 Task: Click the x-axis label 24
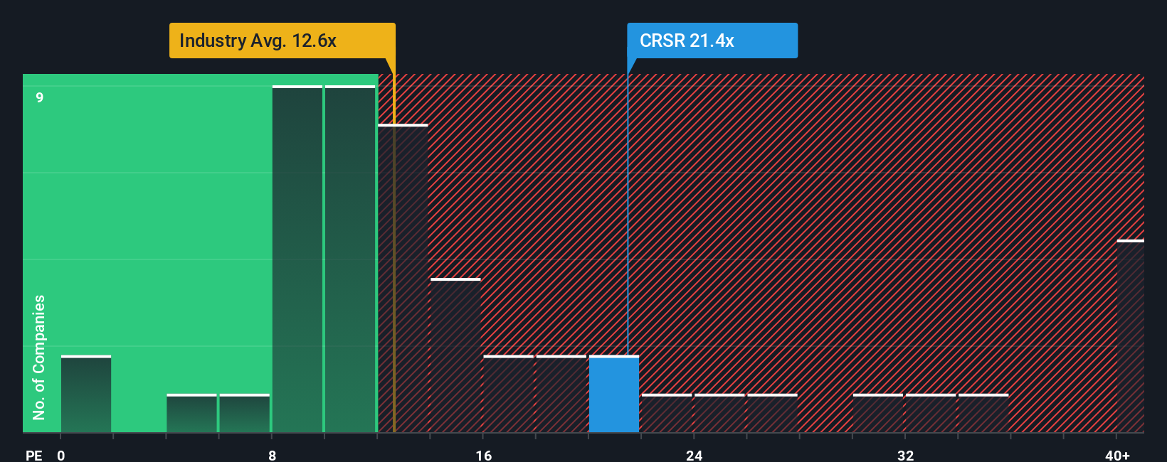point(695,455)
